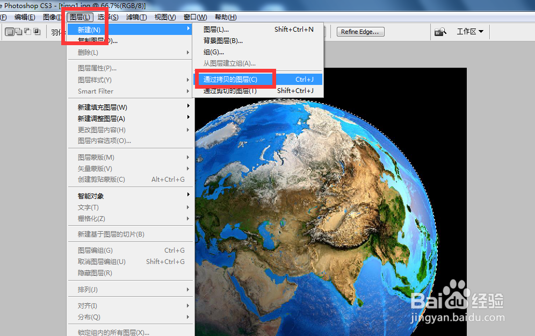Expand the 智能对象 submenu

point(130,196)
